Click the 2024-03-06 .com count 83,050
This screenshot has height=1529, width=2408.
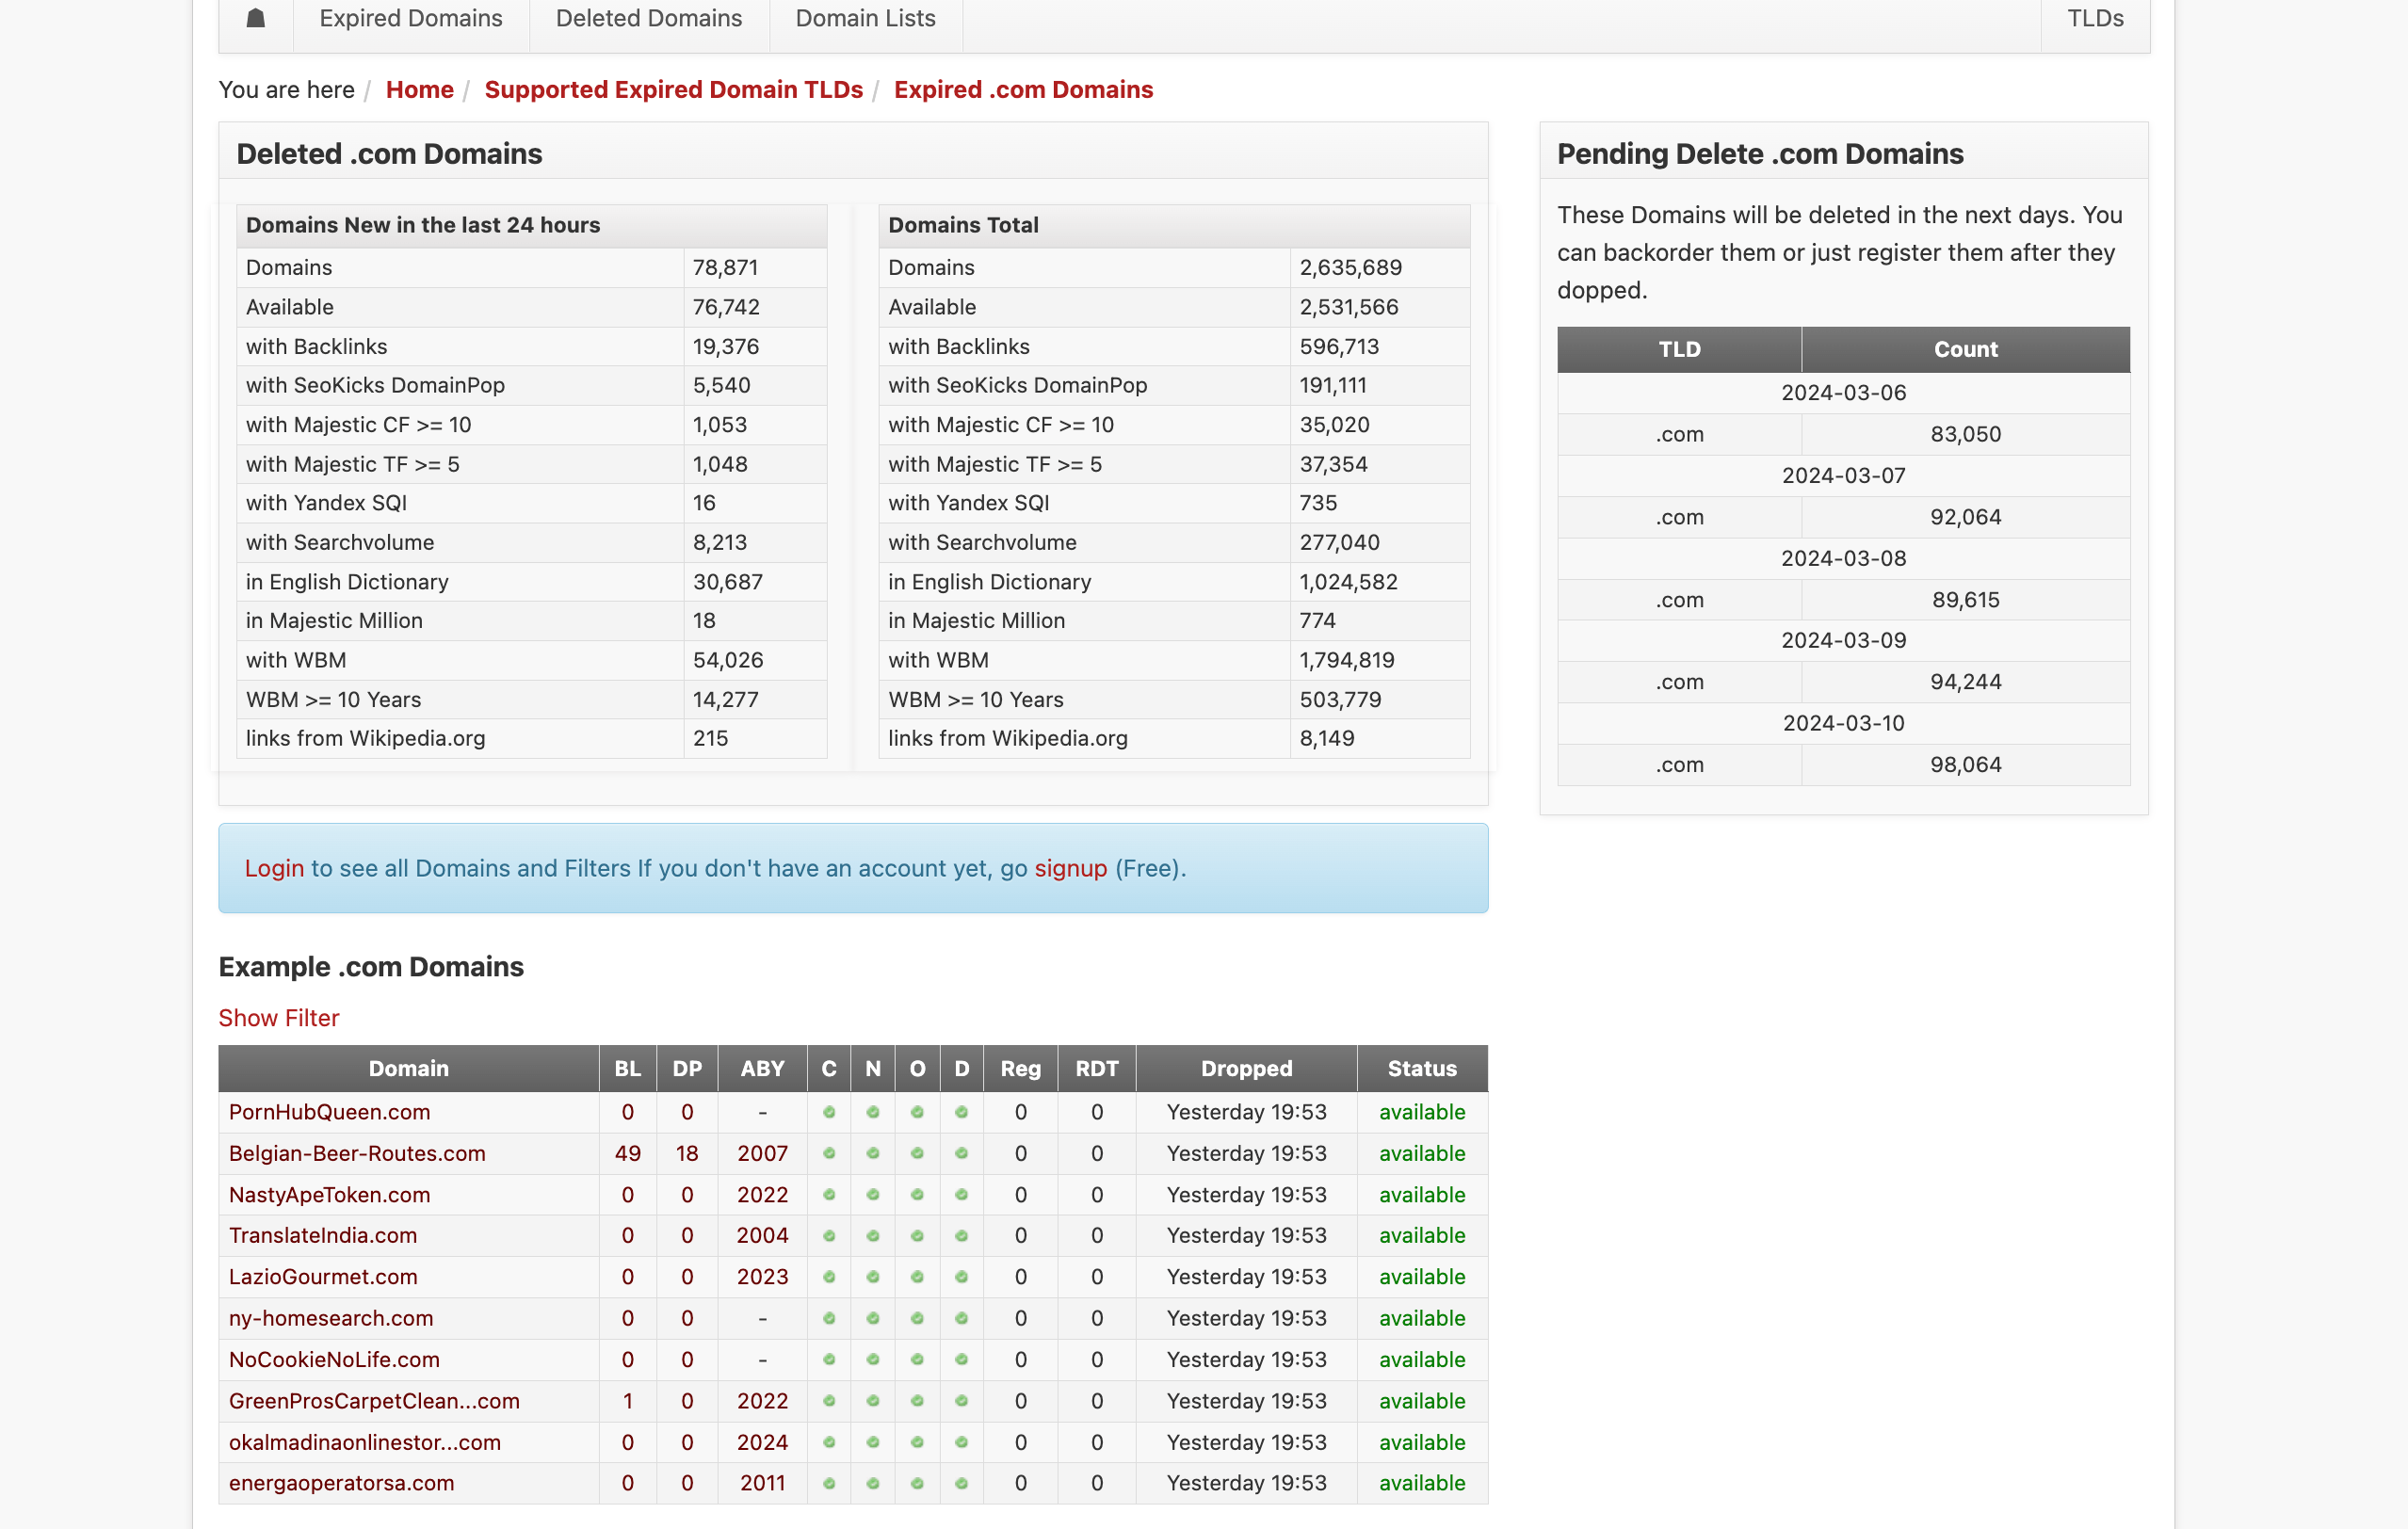coord(1965,434)
